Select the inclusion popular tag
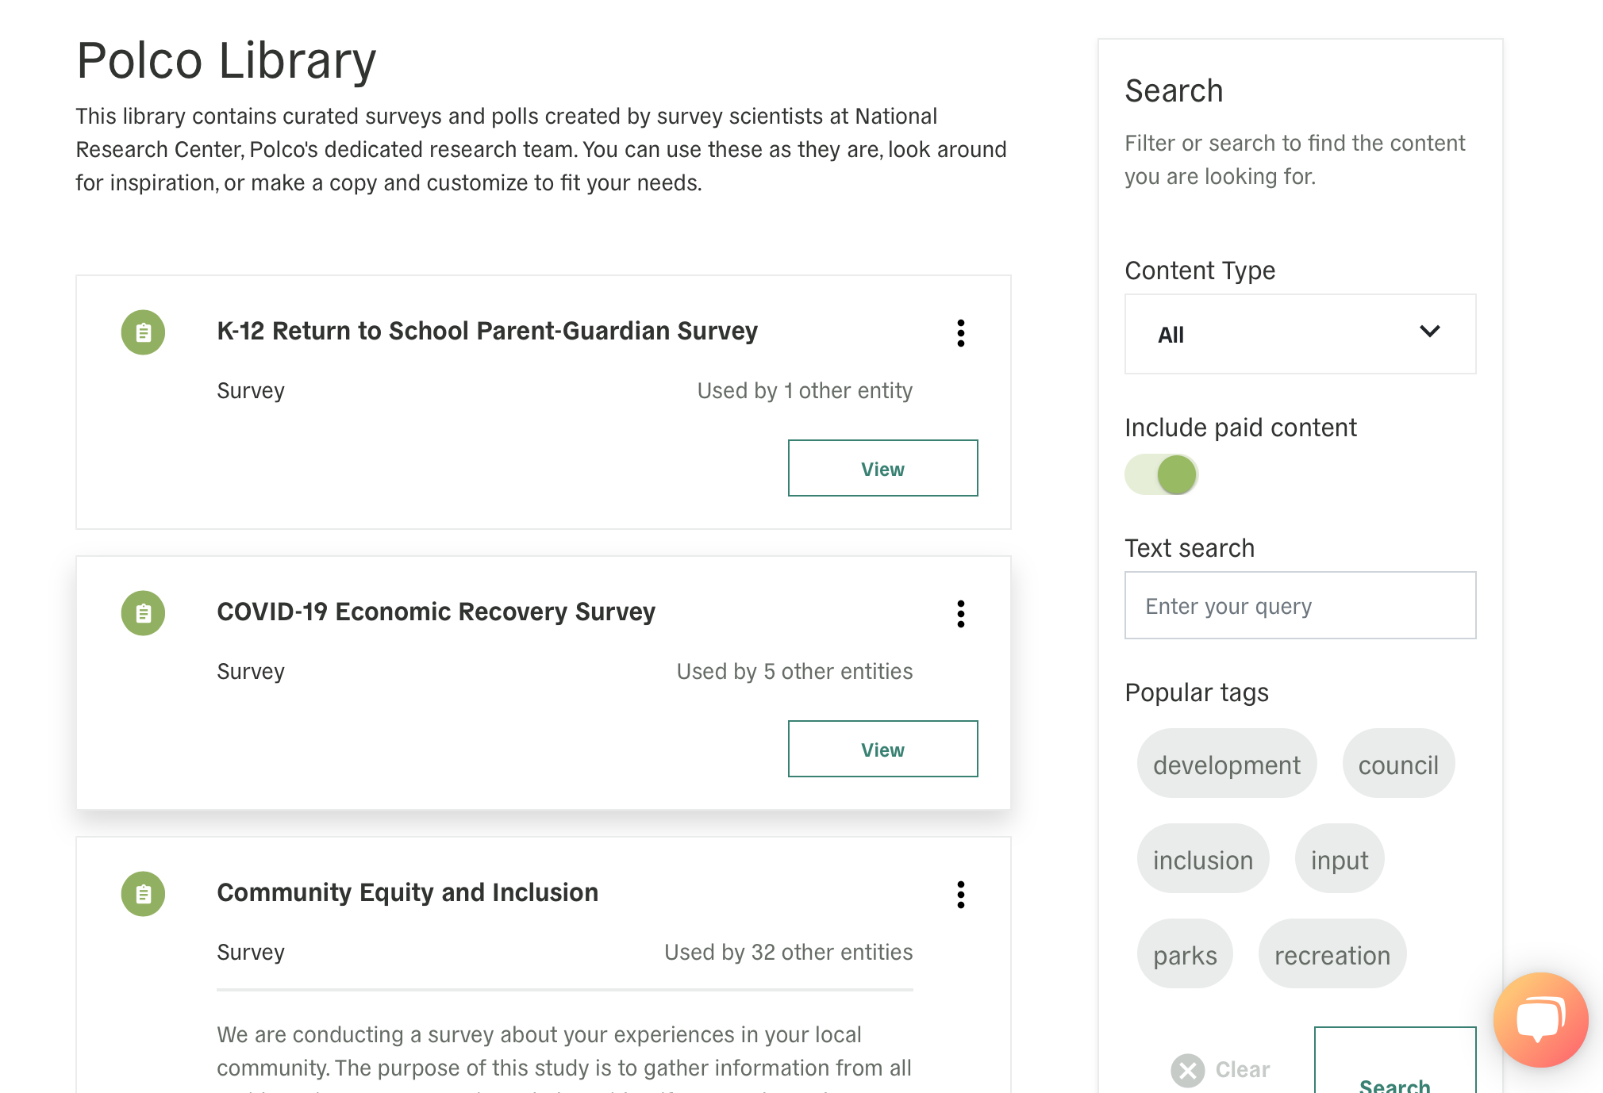Image resolution: width=1603 pixels, height=1093 pixels. (1203, 859)
